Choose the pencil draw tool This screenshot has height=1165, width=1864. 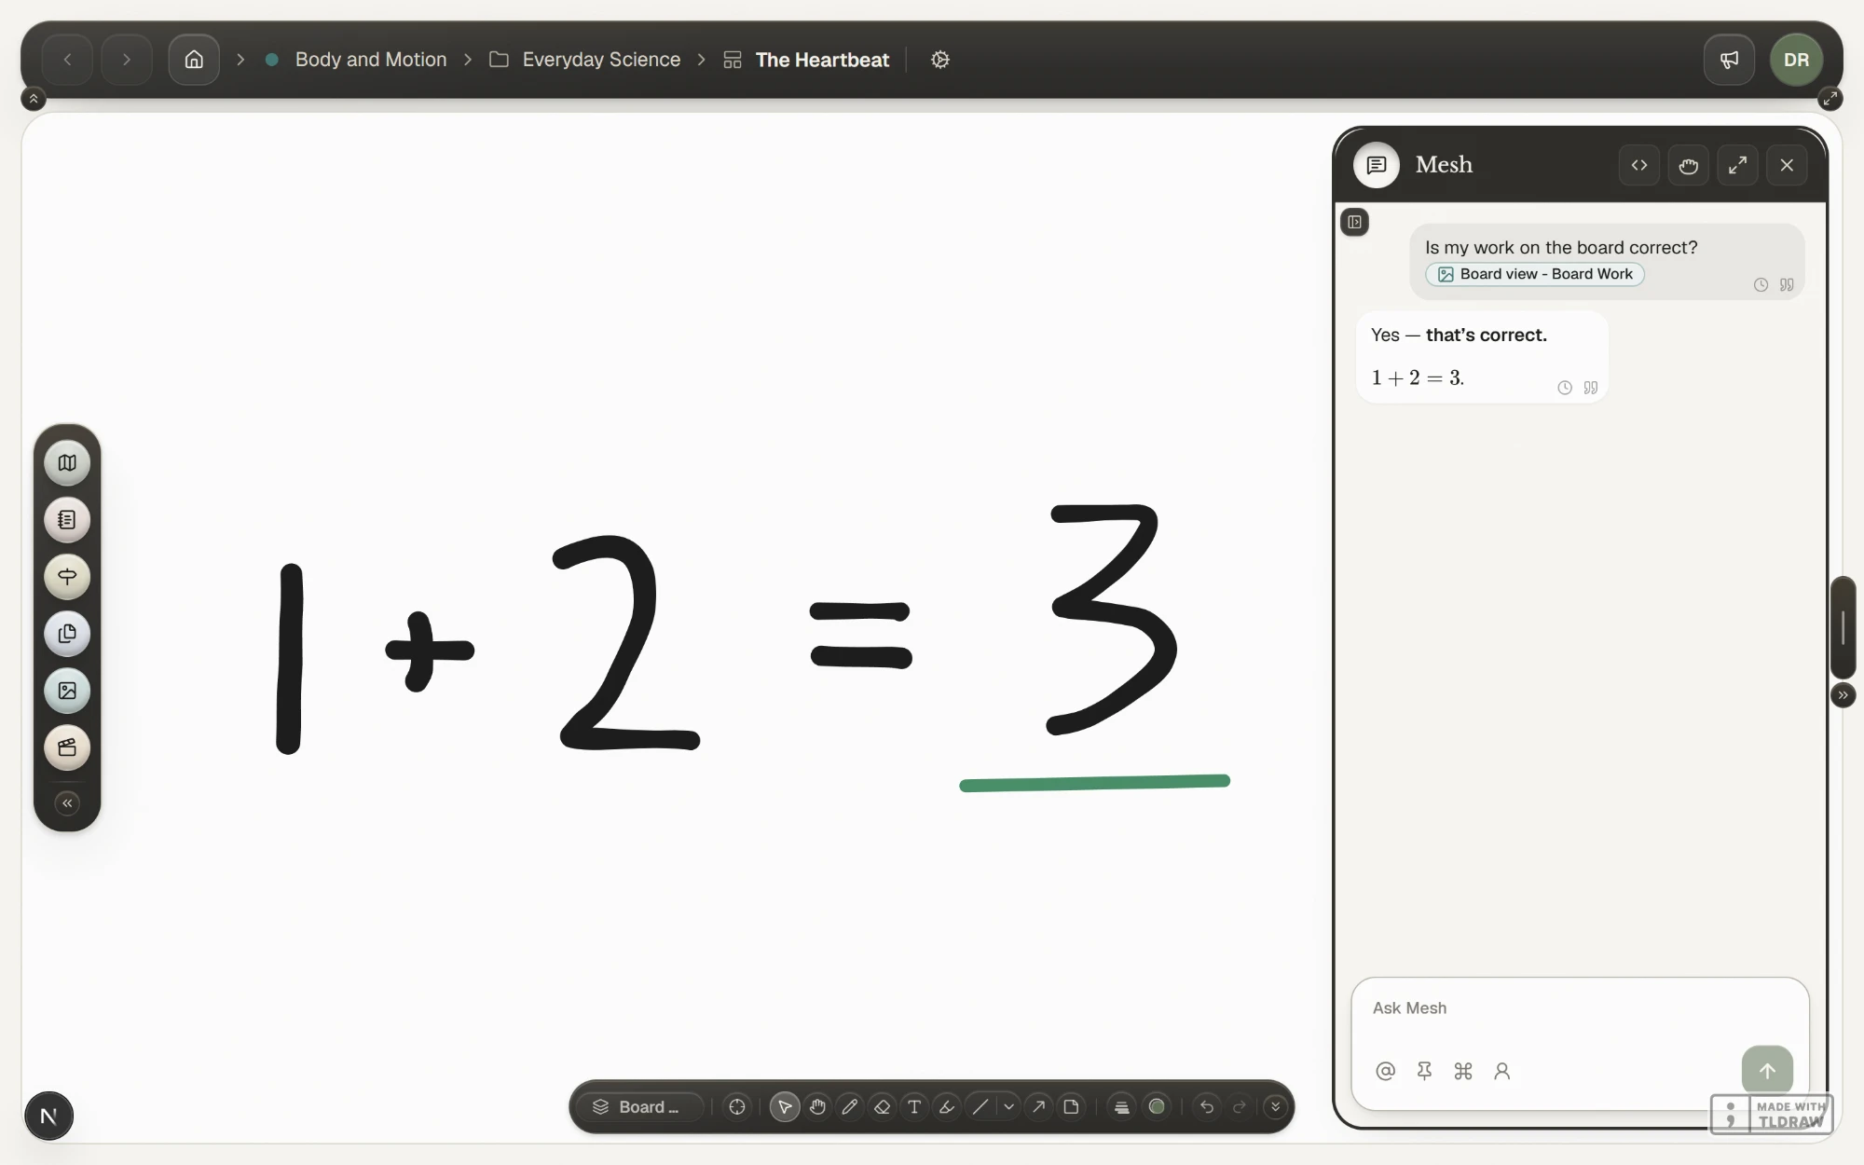(849, 1106)
